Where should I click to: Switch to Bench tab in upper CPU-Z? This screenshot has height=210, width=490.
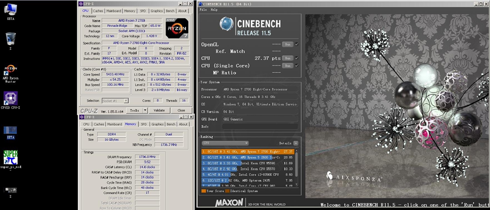pyautogui.click(x=170, y=10)
